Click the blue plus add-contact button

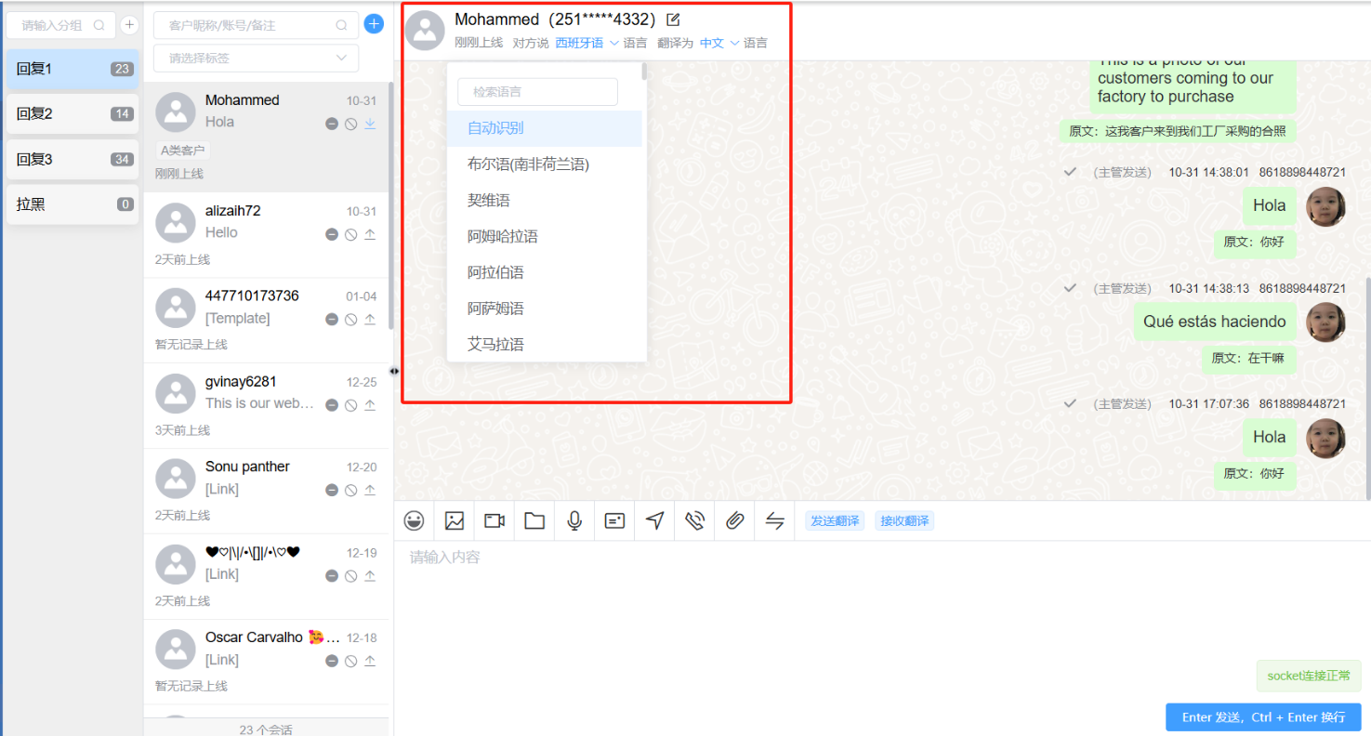click(375, 24)
